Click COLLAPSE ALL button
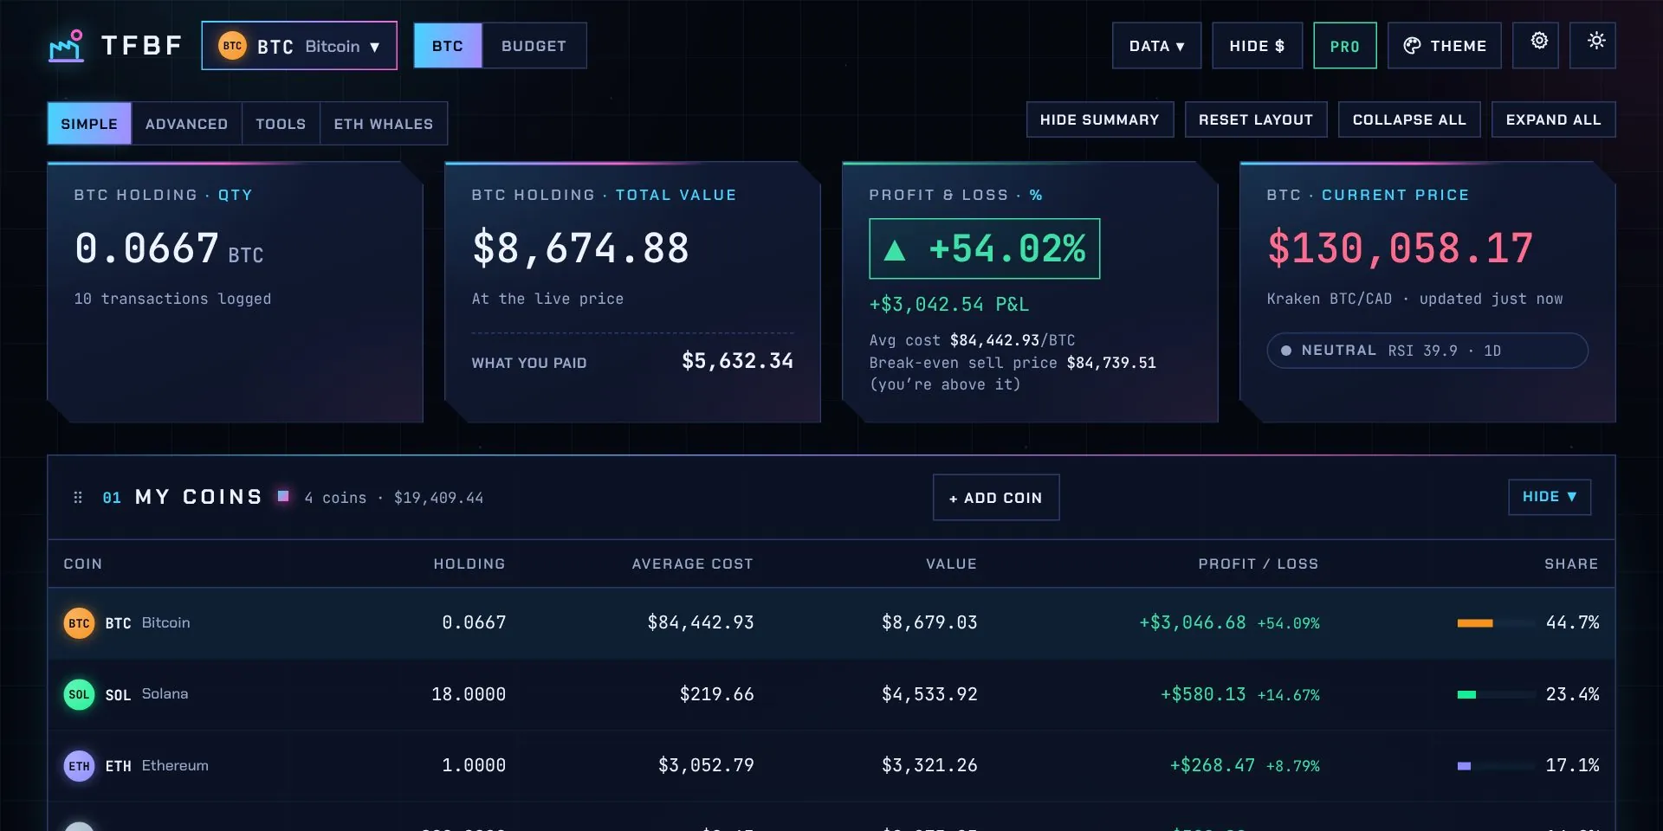 [1409, 119]
